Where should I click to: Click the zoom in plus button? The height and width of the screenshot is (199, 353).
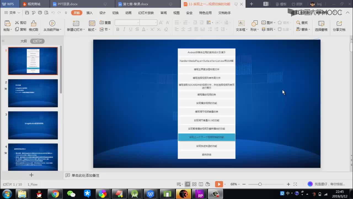(x=288, y=184)
